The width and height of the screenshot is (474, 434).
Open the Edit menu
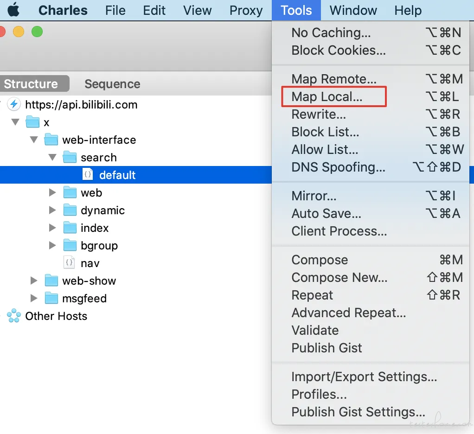(154, 10)
